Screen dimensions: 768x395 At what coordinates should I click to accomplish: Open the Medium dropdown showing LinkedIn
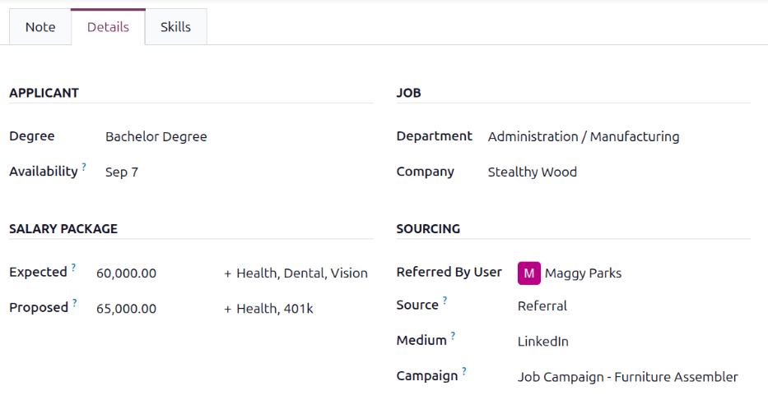[x=634, y=342]
